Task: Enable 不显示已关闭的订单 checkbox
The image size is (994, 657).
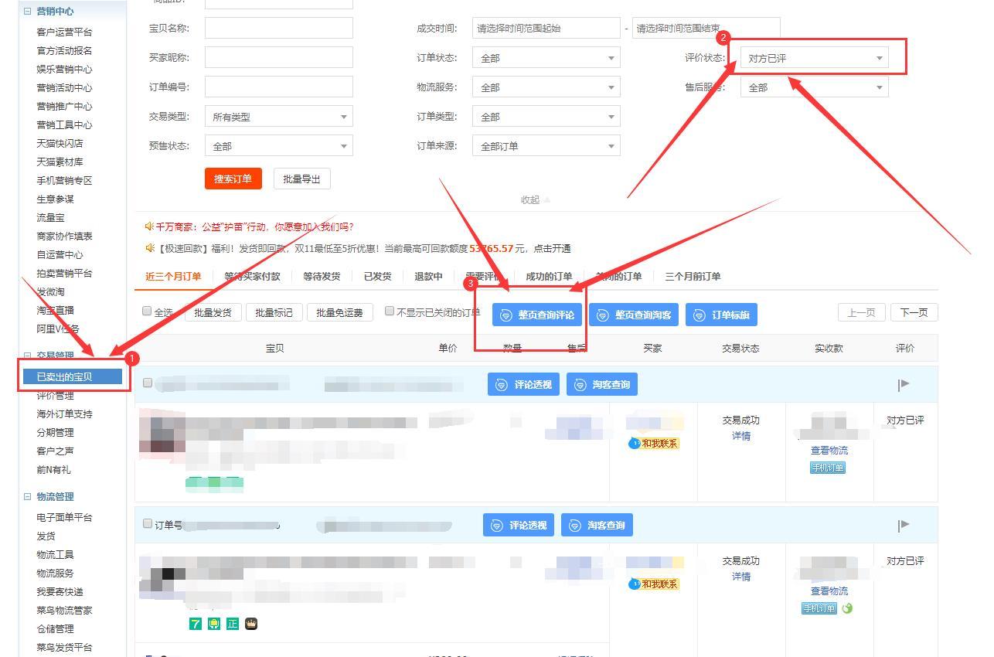Action: click(390, 311)
